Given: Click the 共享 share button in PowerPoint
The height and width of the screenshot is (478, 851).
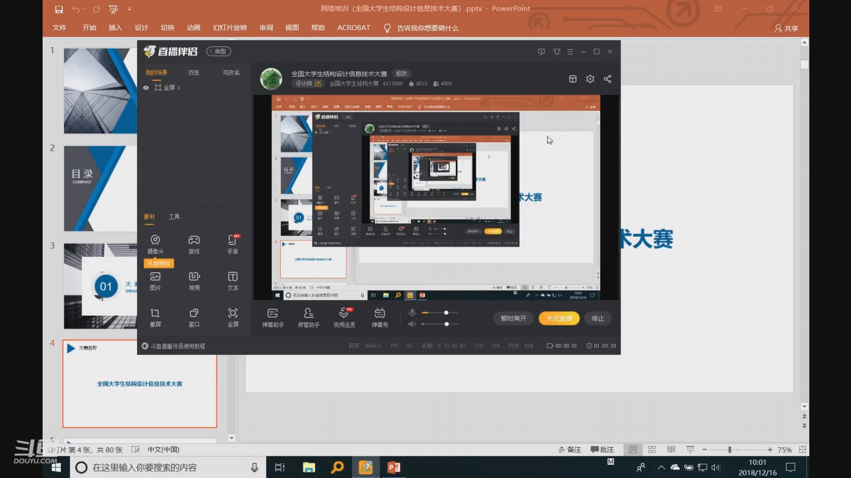Looking at the screenshot, I should click(x=786, y=28).
